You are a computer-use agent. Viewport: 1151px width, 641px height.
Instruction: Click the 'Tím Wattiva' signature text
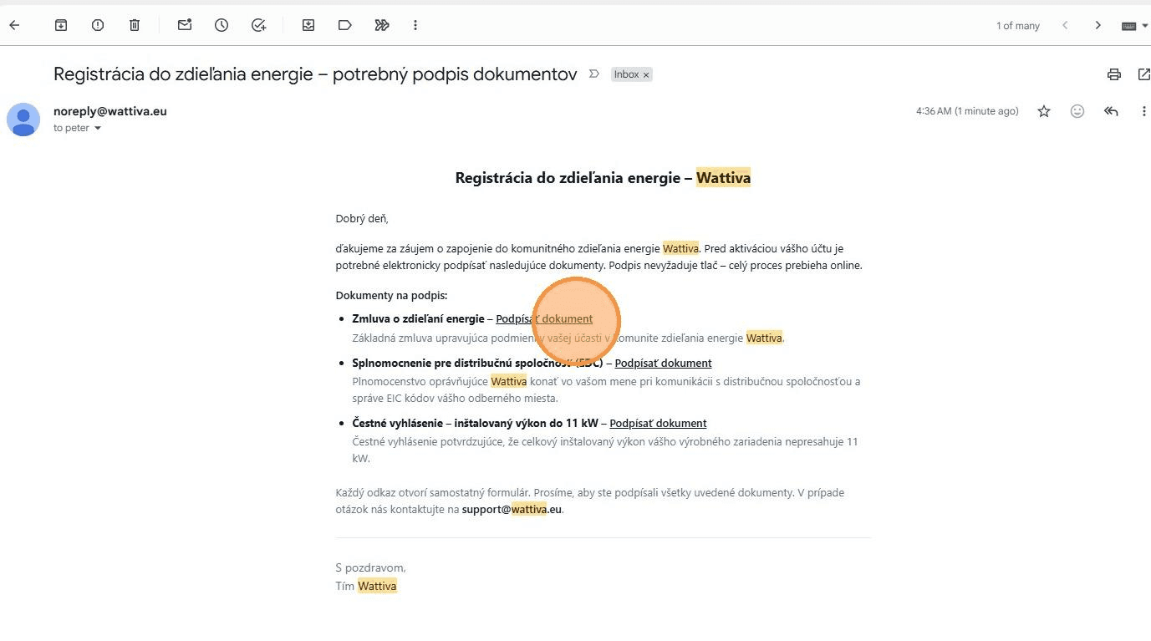click(366, 586)
